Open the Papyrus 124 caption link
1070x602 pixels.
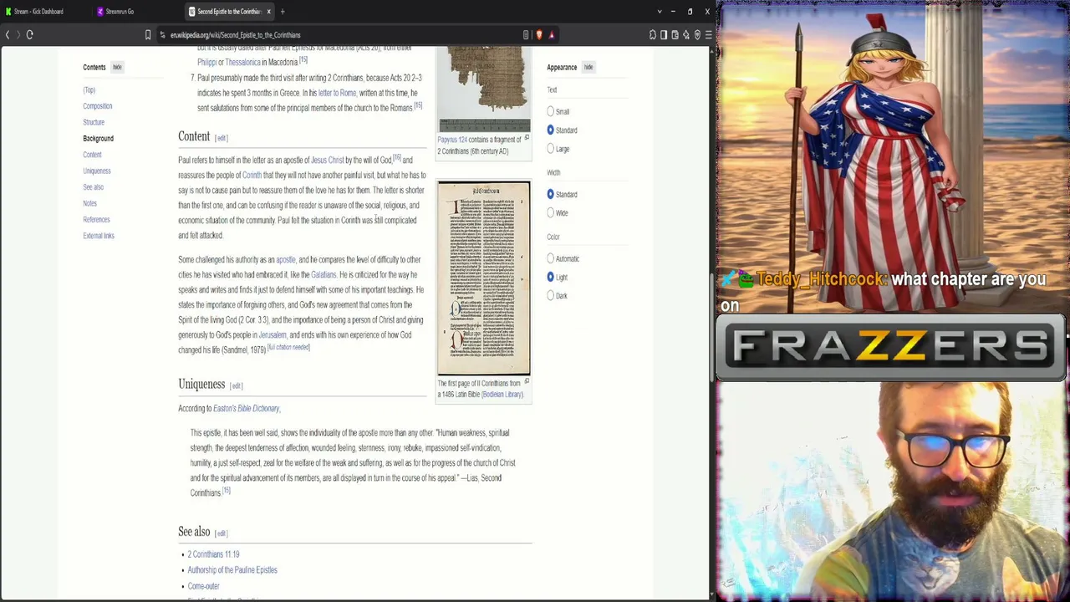coord(452,140)
